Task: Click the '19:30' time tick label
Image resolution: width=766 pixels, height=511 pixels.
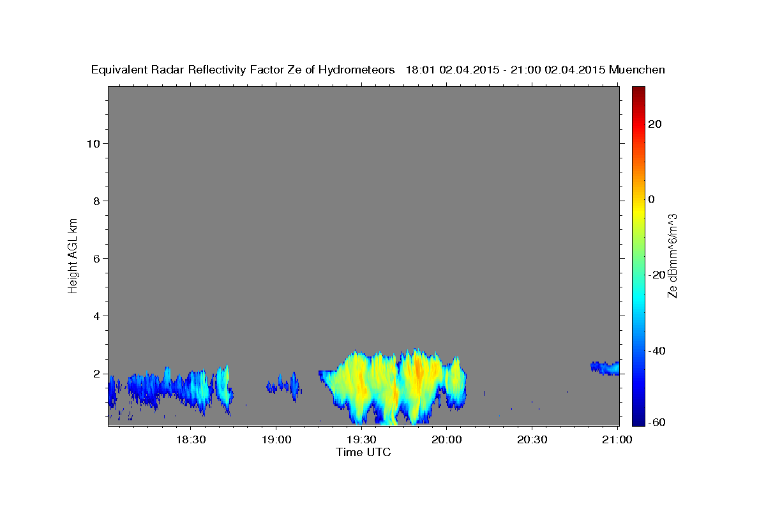Action: pyautogui.click(x=361, y=440)
